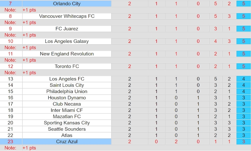Image resolution: width=251 pixels, height=151 pixels.
Task: Select the Inter Miami CF team name
Action: point(67,110)
